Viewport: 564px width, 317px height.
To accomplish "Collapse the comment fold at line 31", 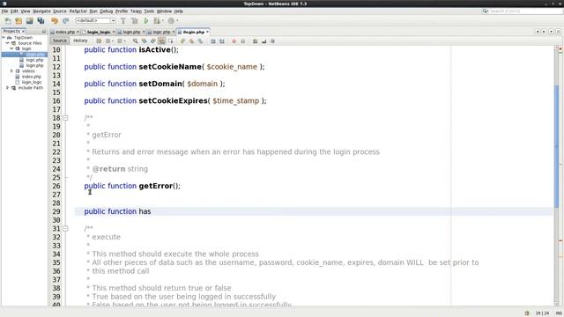I will pyautogui.click(x=65, y=228).
